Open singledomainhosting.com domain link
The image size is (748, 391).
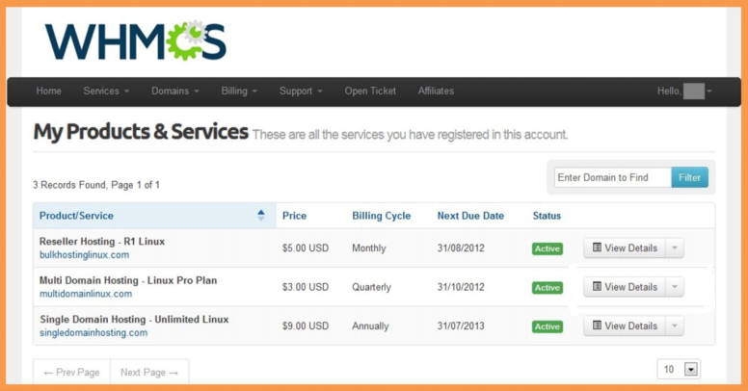click(x=93, y=333)
